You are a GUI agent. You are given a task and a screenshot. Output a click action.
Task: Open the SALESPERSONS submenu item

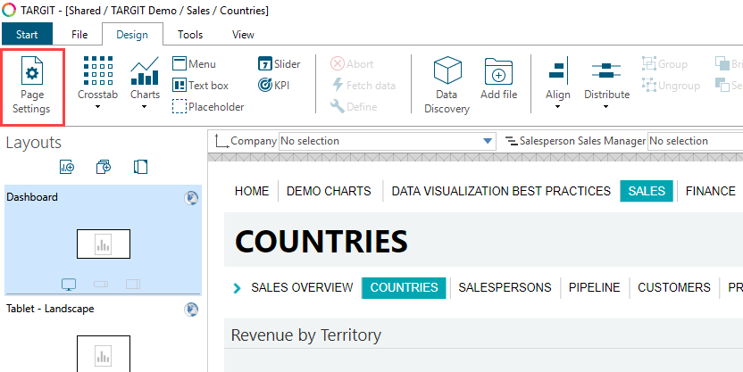pos(505,288)
